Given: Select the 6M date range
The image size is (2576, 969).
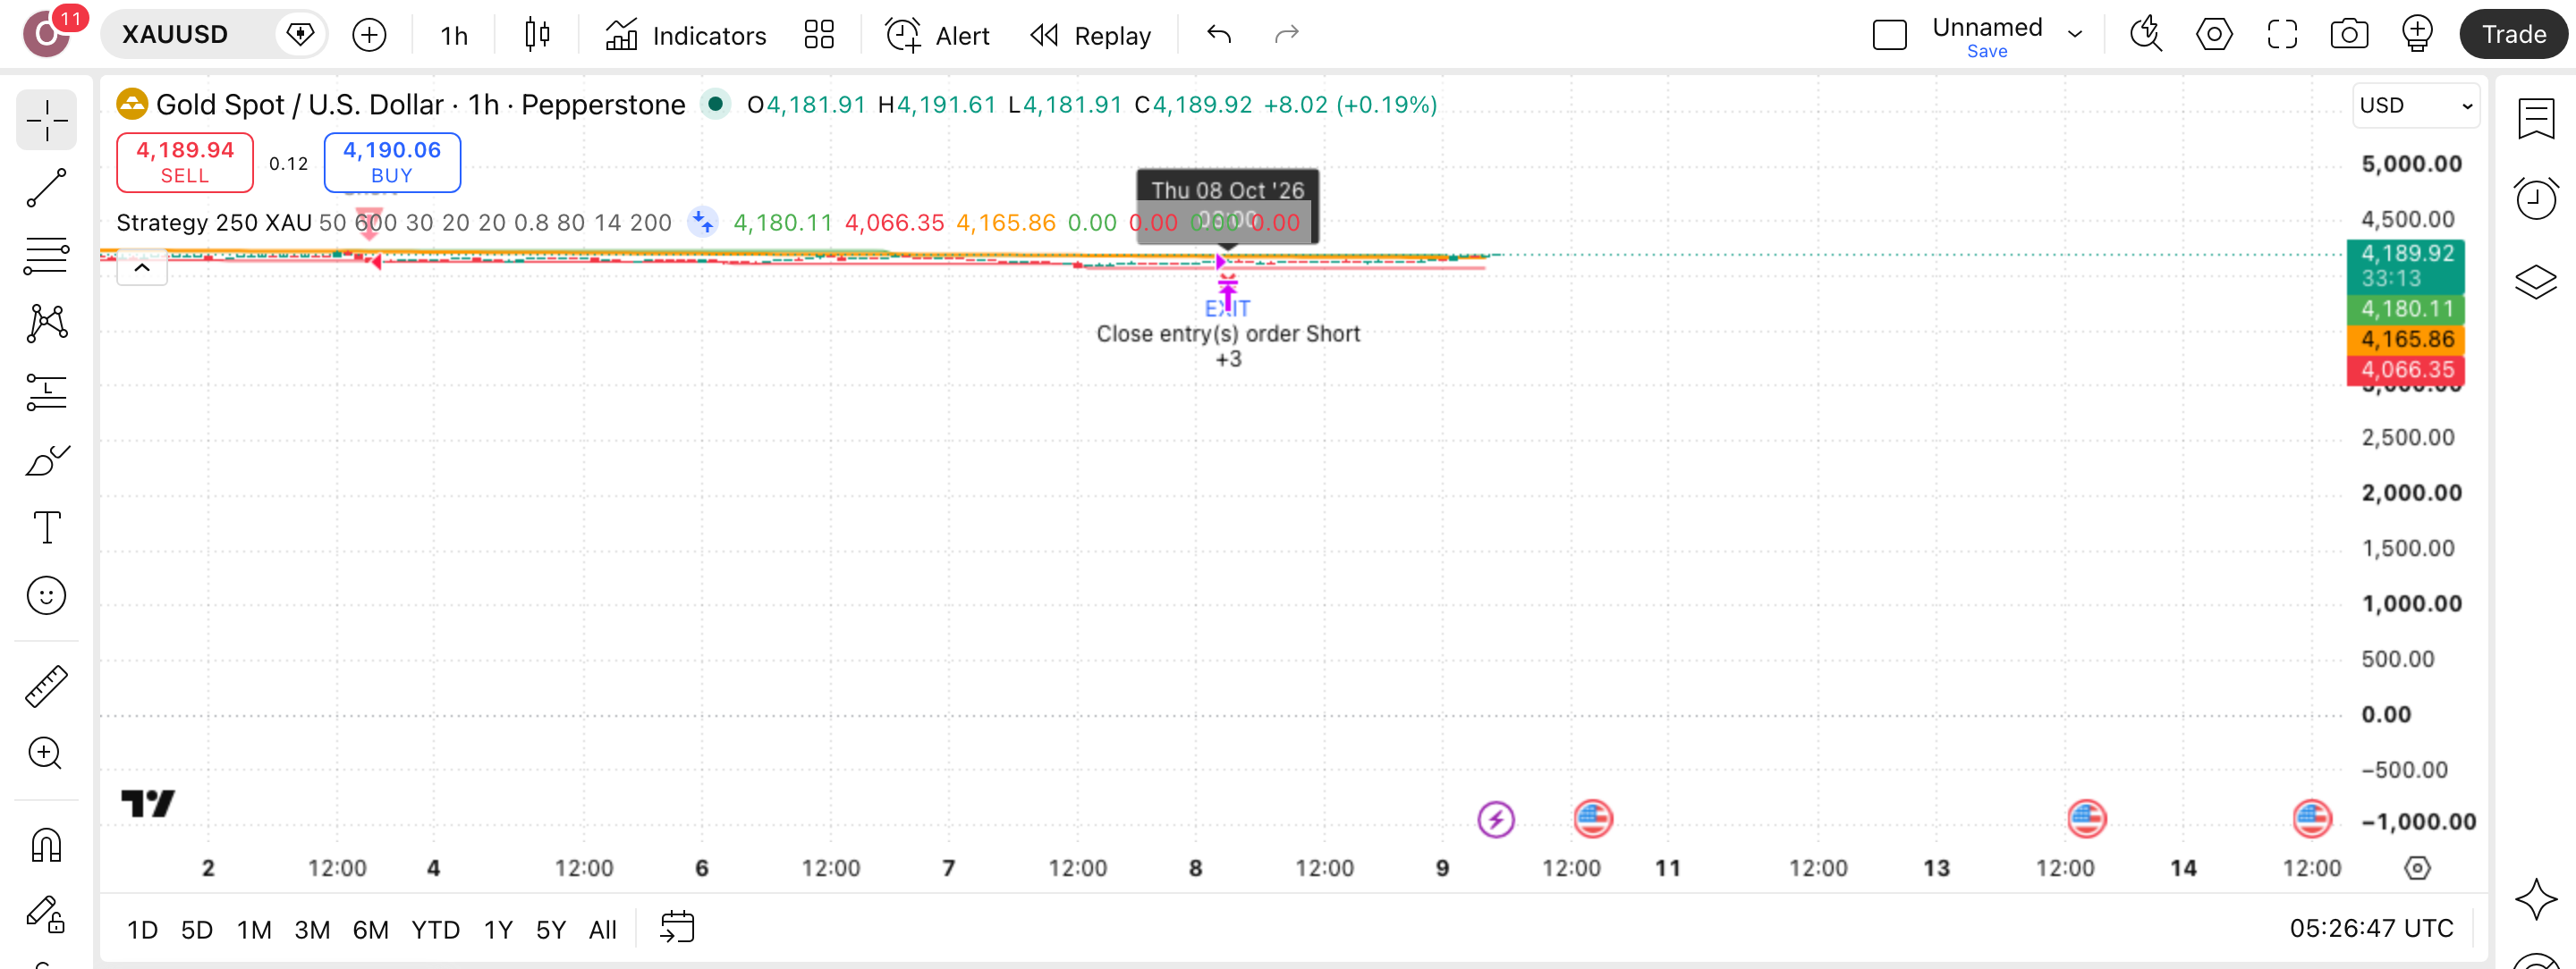Looking at the screenshot, I should coord(370,930).
